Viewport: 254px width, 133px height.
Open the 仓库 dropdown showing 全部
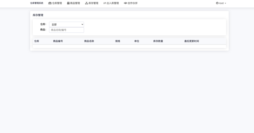click(x=67, y=24)
